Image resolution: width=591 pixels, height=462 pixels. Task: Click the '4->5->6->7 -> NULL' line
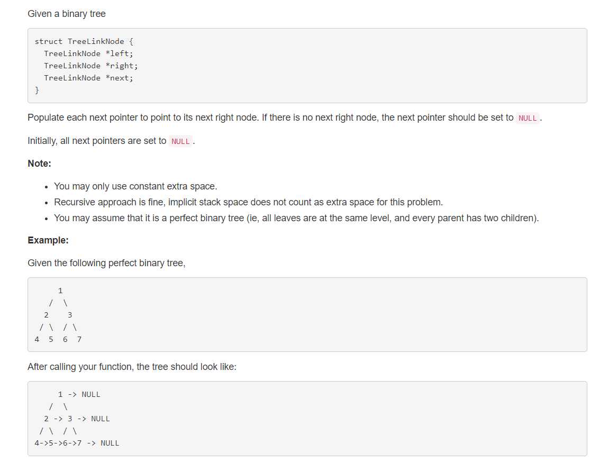[77, 443]
